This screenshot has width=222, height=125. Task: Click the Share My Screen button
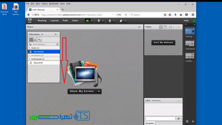point(82,91)
